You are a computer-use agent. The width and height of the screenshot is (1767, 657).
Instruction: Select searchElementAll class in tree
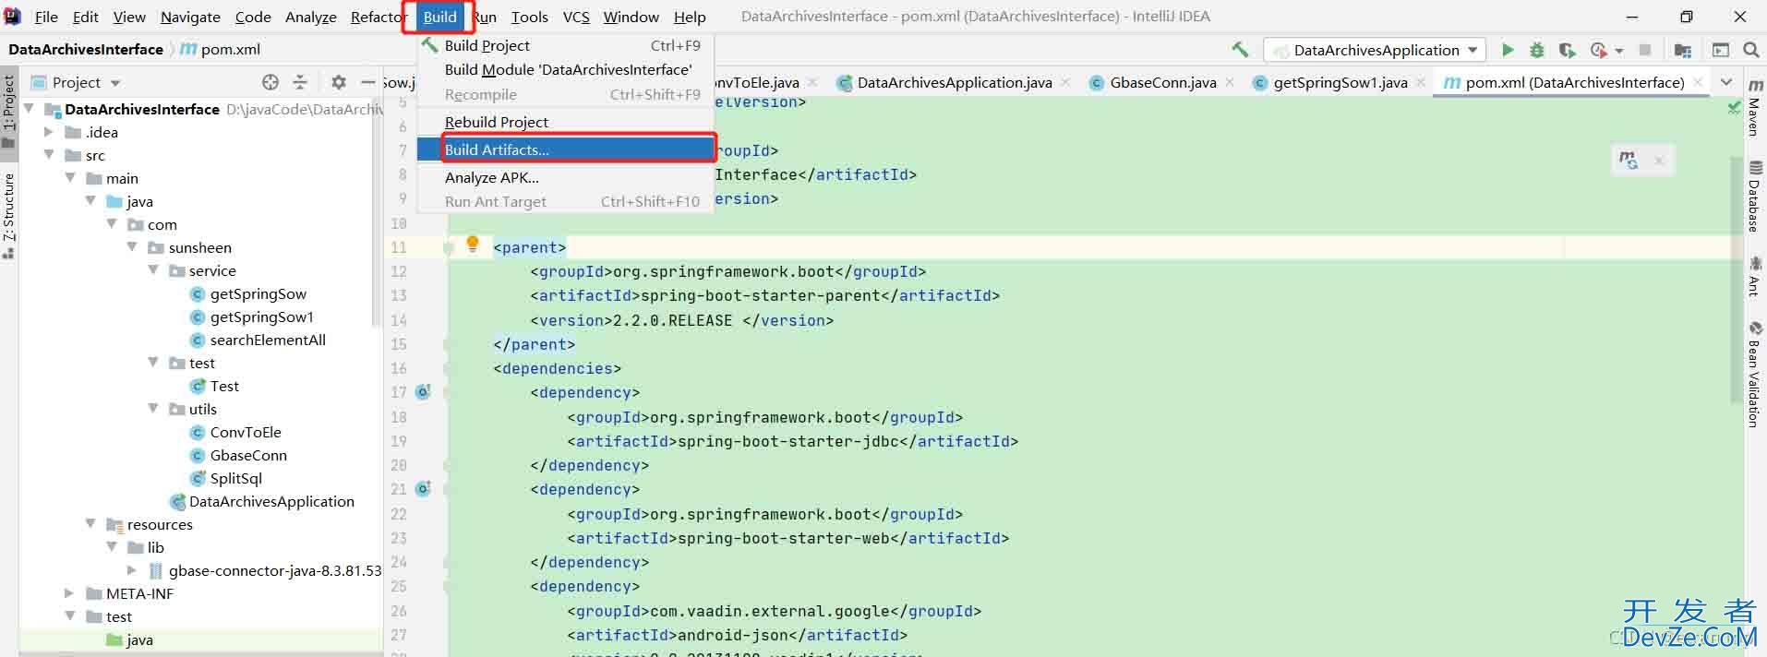pyautogui.click(x=268, y=340)
